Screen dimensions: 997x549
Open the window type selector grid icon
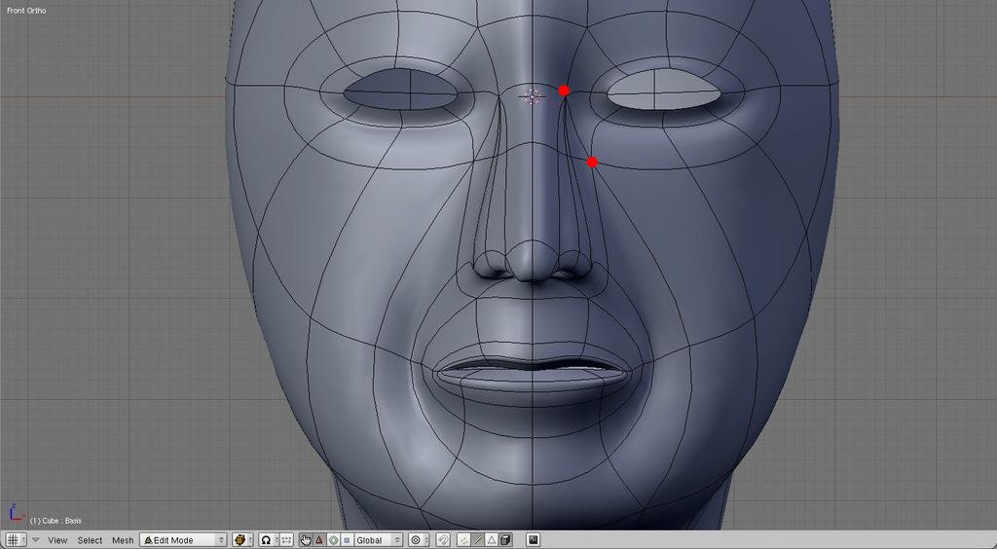[x=16, y=539]
